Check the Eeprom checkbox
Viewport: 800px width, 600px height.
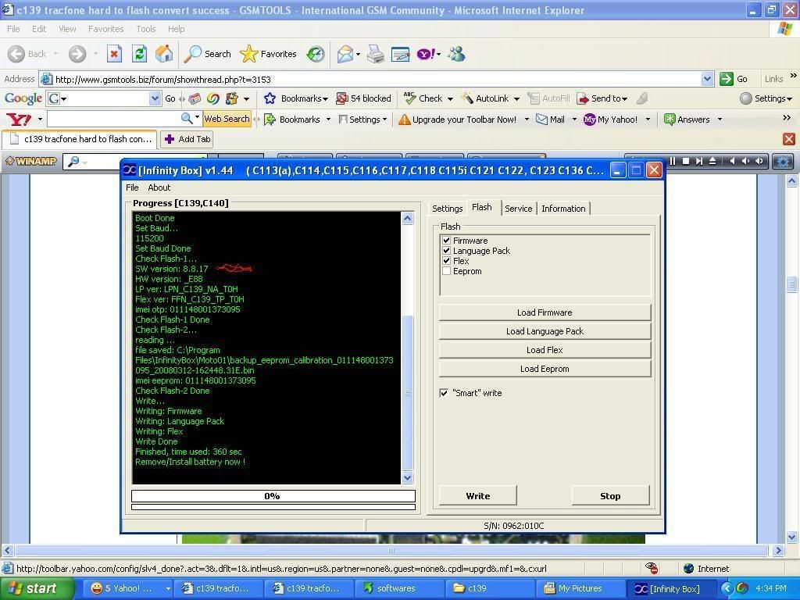click(x=446, y=271)
